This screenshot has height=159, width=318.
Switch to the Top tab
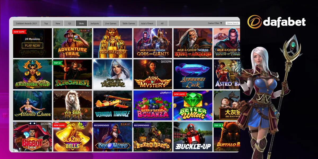click(46, 23)
